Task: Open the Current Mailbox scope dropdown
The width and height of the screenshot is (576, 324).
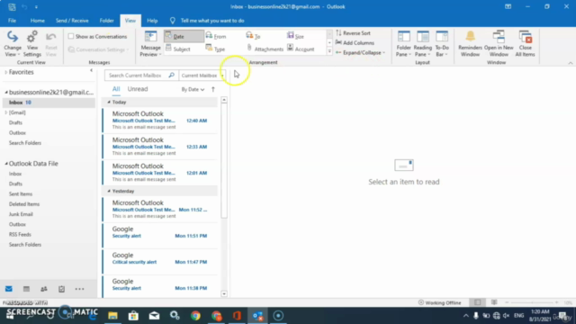Action: 202,76
